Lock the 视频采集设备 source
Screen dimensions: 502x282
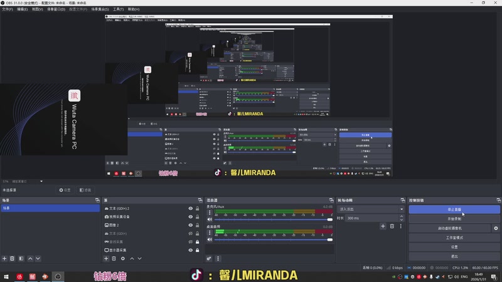198,217
